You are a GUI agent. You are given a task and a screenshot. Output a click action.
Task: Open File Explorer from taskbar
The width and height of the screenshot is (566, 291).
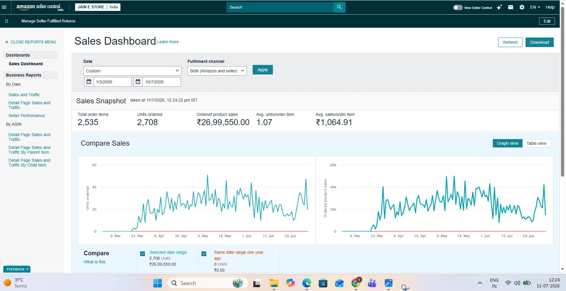point(274,283)
